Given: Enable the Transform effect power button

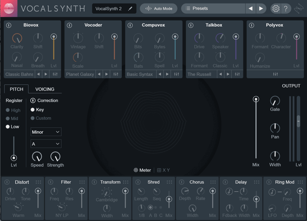Looking at the screenshot, I should tap(94, 182).
